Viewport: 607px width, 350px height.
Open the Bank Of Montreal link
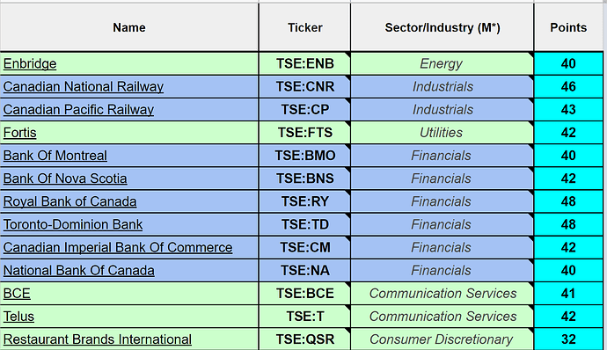[55, 156]
